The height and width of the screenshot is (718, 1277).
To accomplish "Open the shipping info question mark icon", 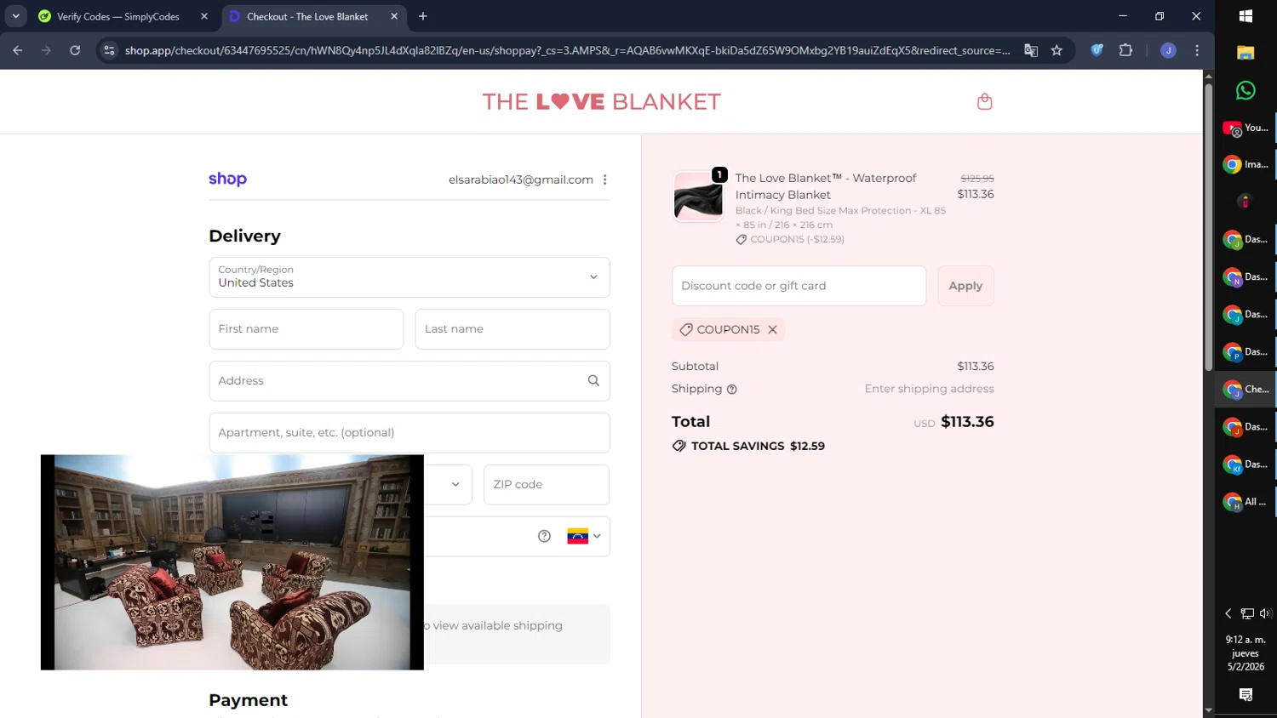I will click(x=731, y=390).
